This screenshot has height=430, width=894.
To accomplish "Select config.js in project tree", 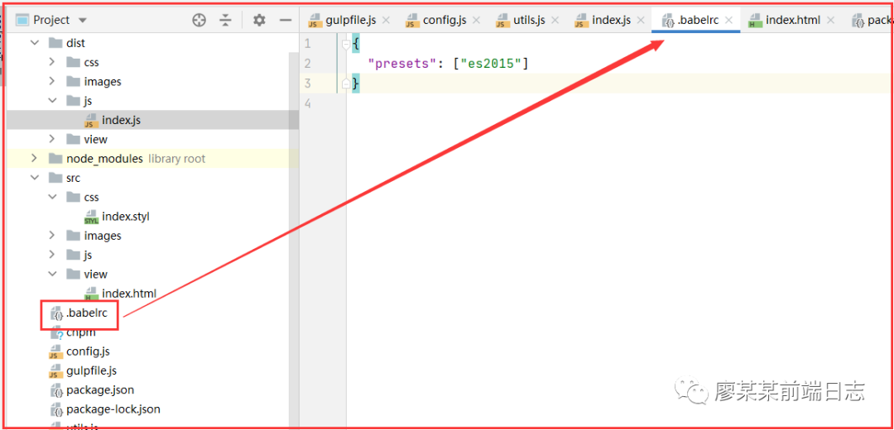I will coord(88,351).
